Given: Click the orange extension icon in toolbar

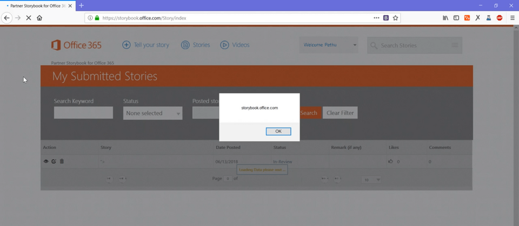Looking at the screenshot, I should [x=467, y=18].
